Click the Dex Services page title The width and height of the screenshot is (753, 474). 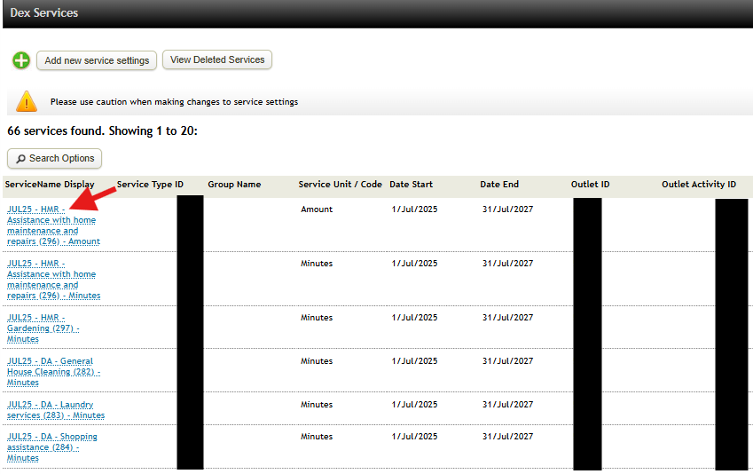[x=44, y=13]
